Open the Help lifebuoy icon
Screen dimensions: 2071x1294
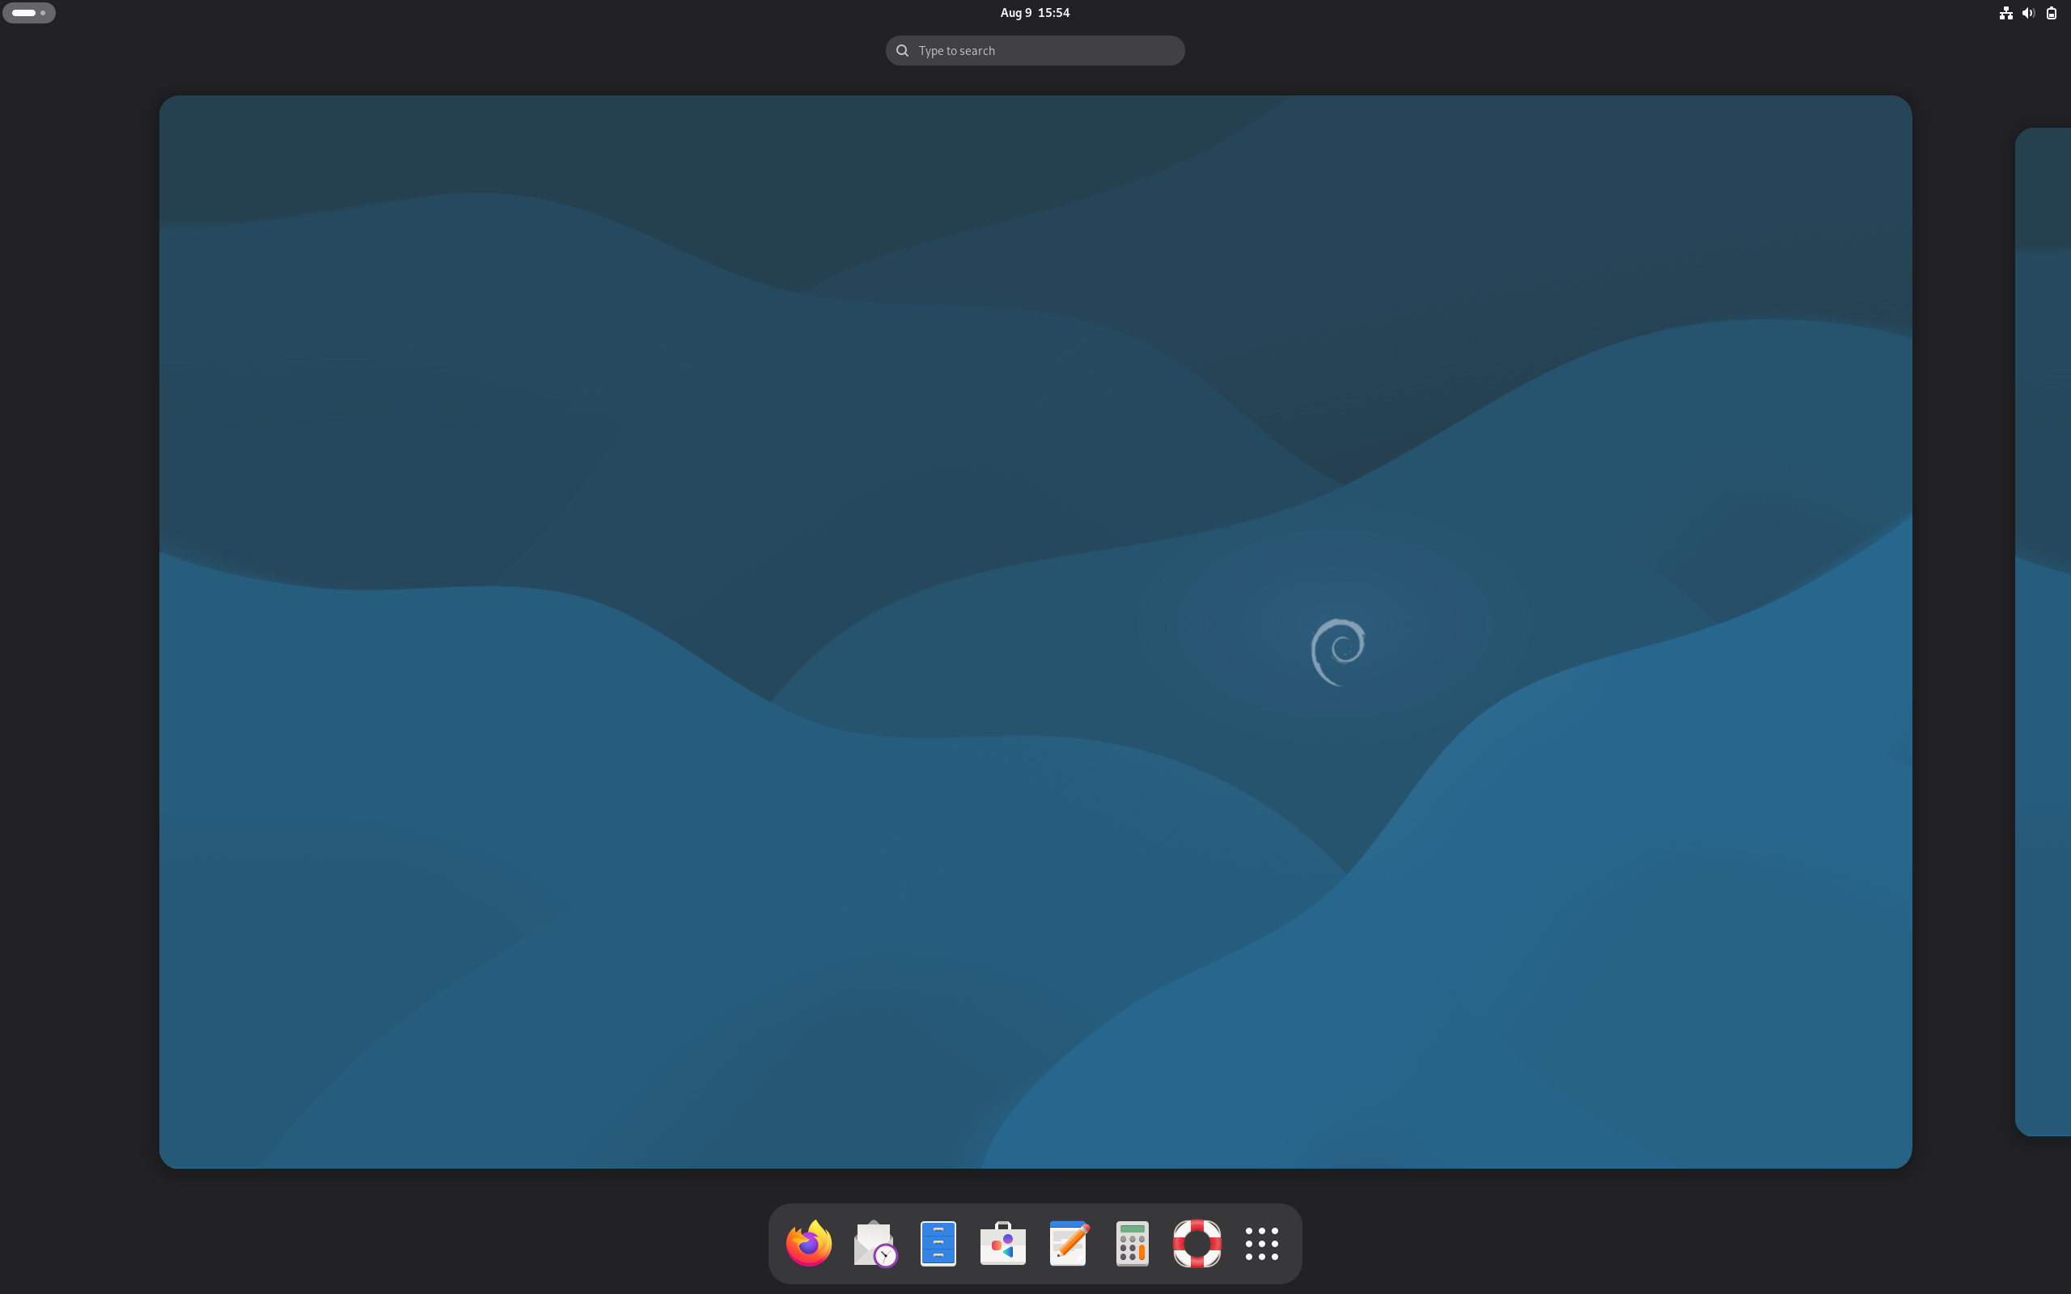[x=1196, y=1243]
